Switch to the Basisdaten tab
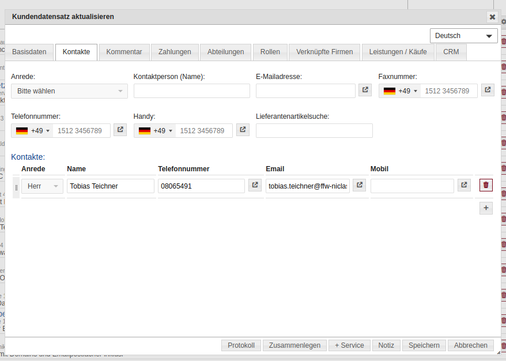This screenshot has width=506, height=361. (29, 52)
